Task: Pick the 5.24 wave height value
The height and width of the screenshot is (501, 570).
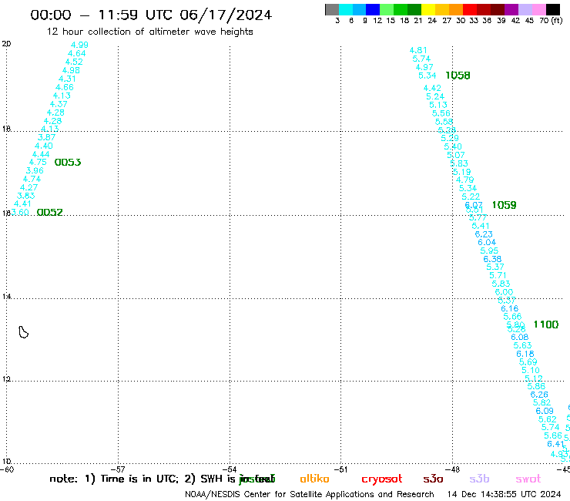Action: coord(435,97)
